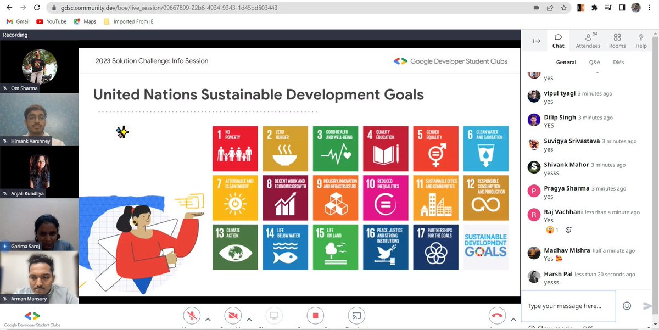
Task: Select Garima Saroj's video tile
Action: [x=40, y=225]
